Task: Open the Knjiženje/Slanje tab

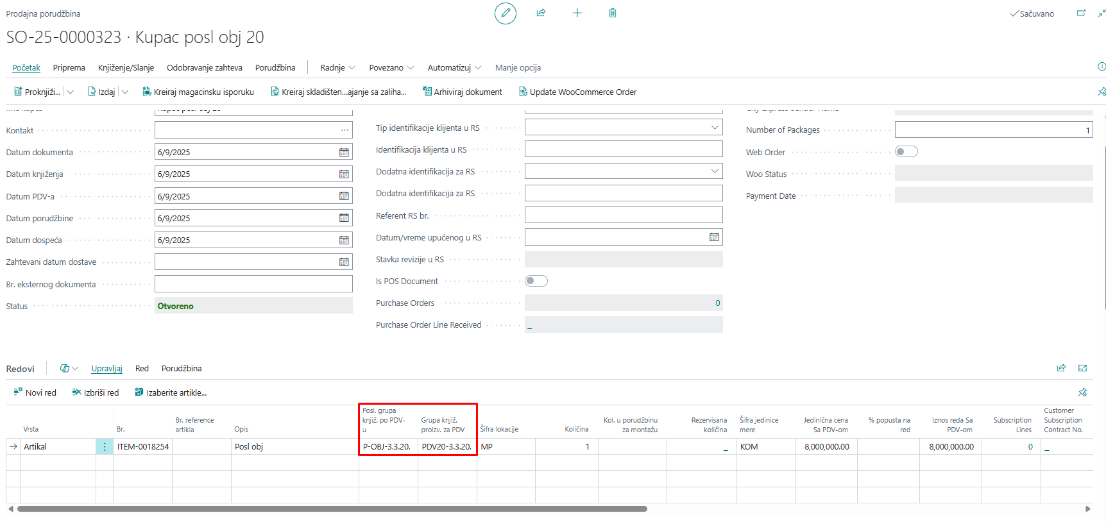Action: [x=126, y=68]
